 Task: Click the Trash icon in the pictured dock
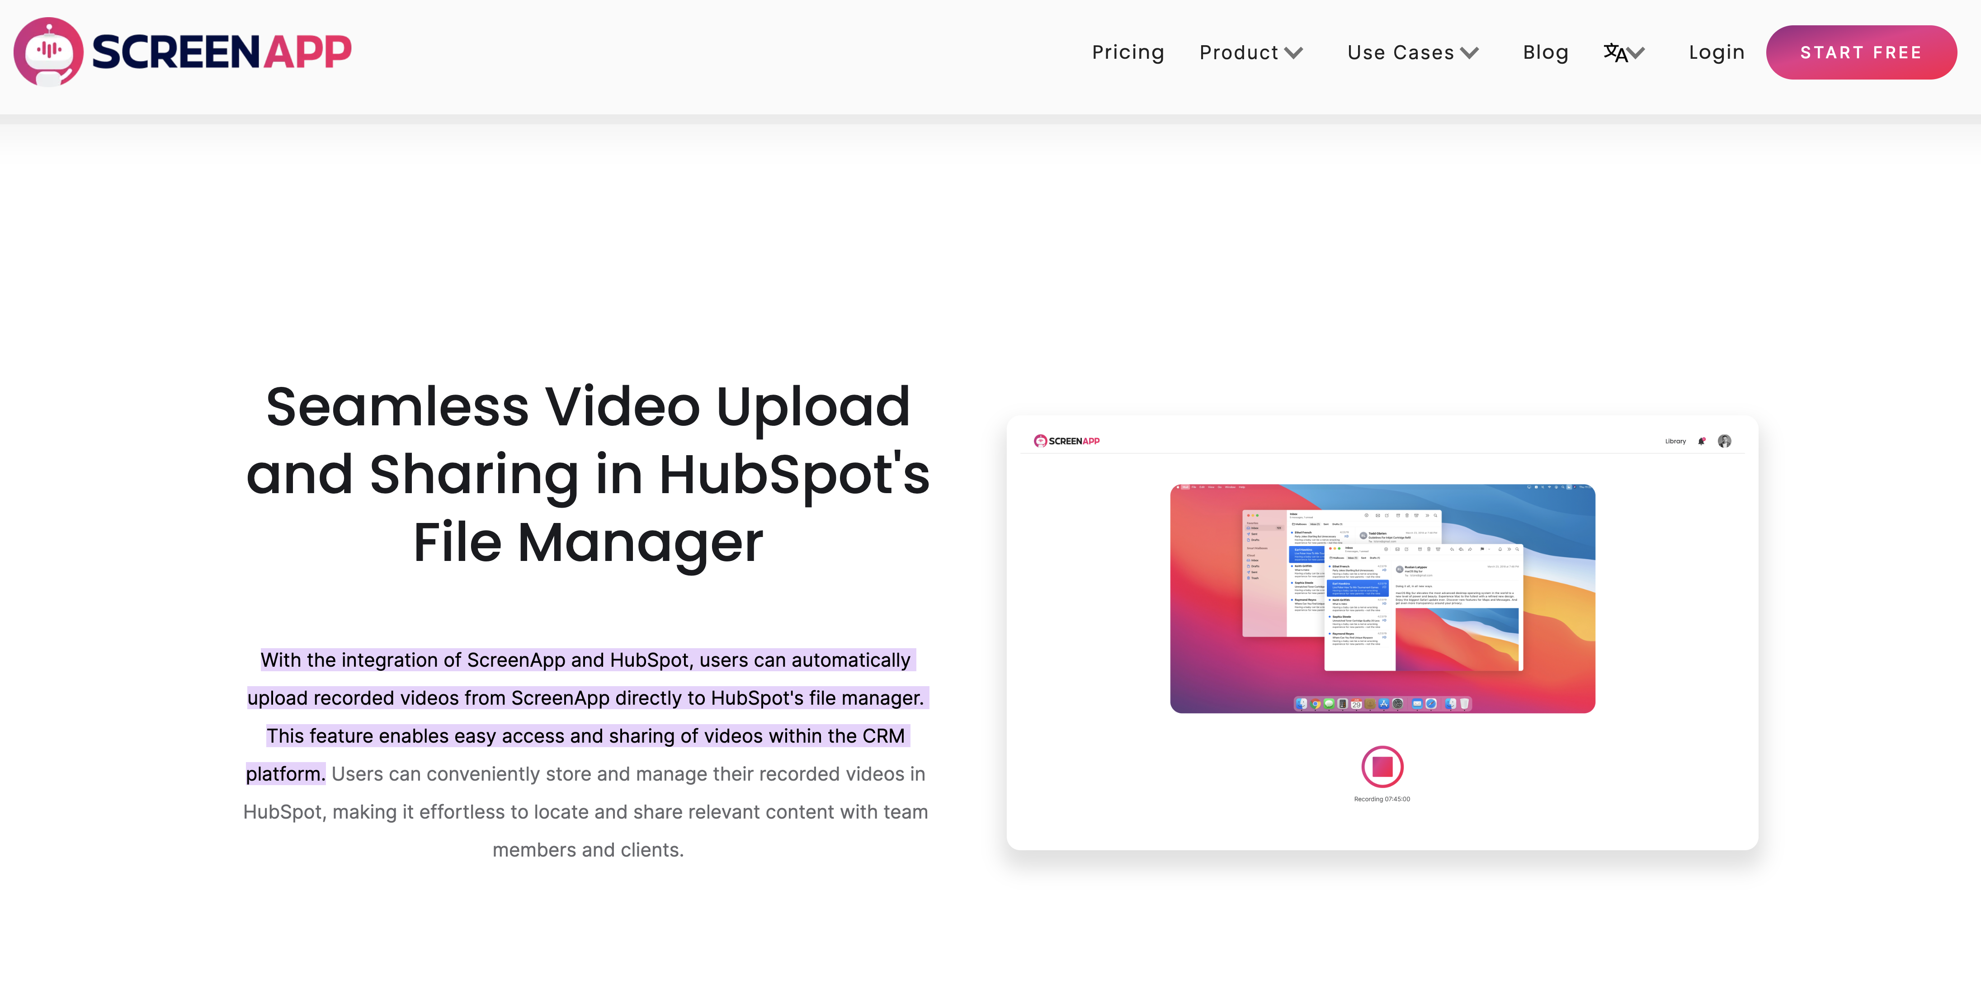click(x=1464, y=704)
